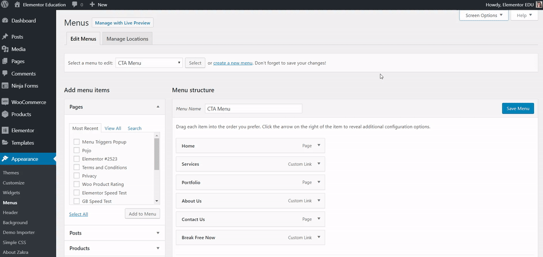Click the Dashboard gauge icon in sidebar
Image resolution: width=543 pixels, height=257 pixels.
[5, 21]
